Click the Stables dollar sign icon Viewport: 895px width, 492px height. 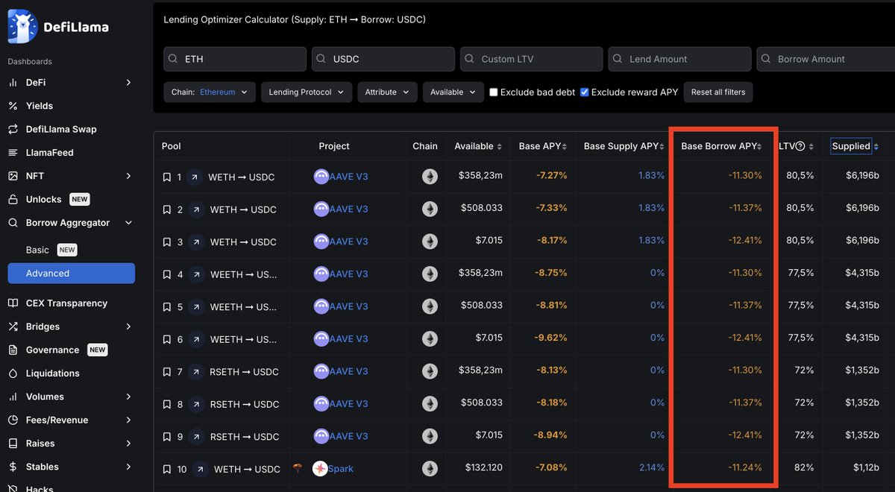[13, 467]
